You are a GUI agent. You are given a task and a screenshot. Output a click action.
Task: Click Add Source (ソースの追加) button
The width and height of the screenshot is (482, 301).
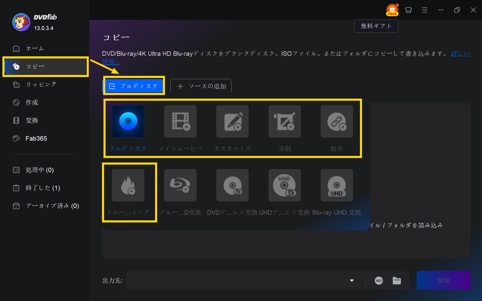[x=201, y=86]
